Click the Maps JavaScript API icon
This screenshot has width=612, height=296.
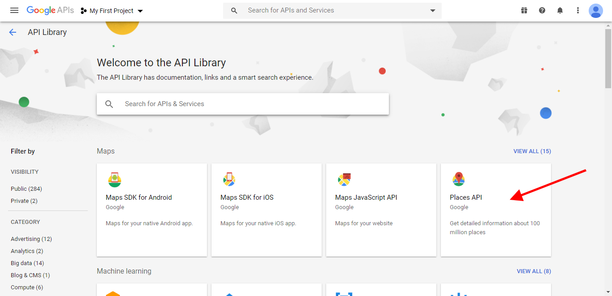[344, 180]
